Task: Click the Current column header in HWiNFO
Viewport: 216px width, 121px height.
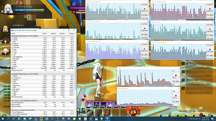Action: 44,34
